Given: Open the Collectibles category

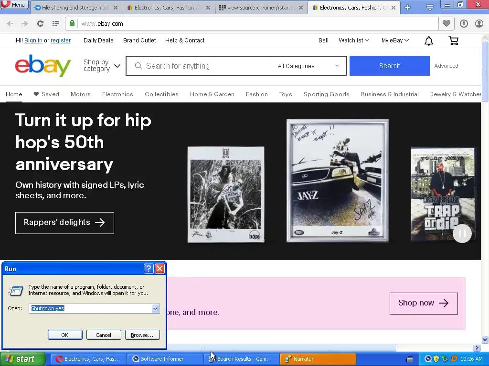Looking at the screenshot, I should (161, 94).
